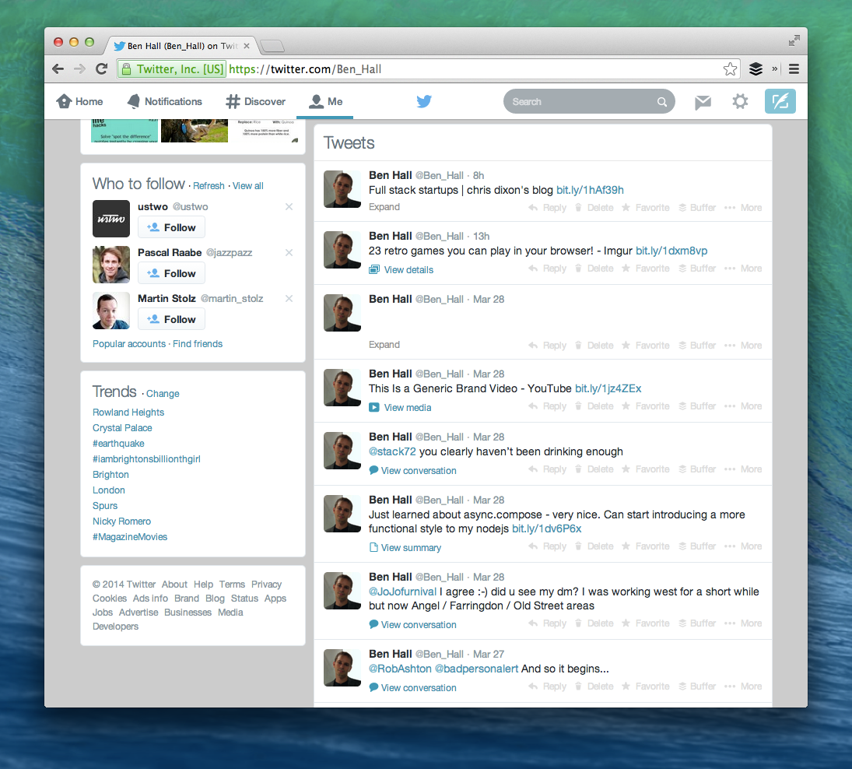View all follow suggestions
Image resolution: width=852 pixels, height=769 pixels.
(x=247, y=186)
